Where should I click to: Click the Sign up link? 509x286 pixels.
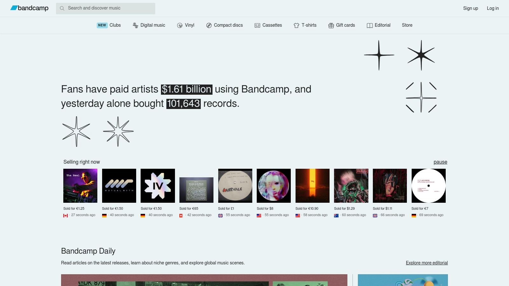pos(471,8)
